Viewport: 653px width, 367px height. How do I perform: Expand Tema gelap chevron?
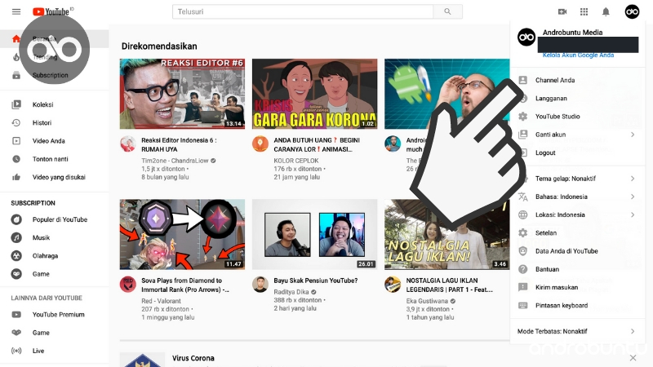click(x=633, y=179)
